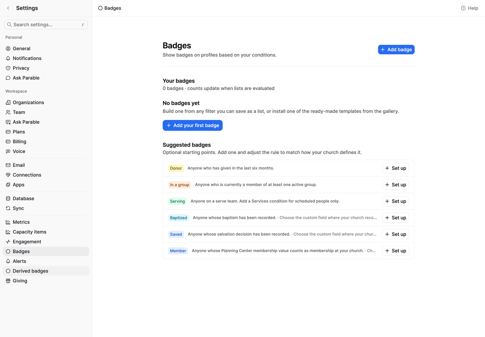
Task: Focus the Search settings field
Action: 46,25
